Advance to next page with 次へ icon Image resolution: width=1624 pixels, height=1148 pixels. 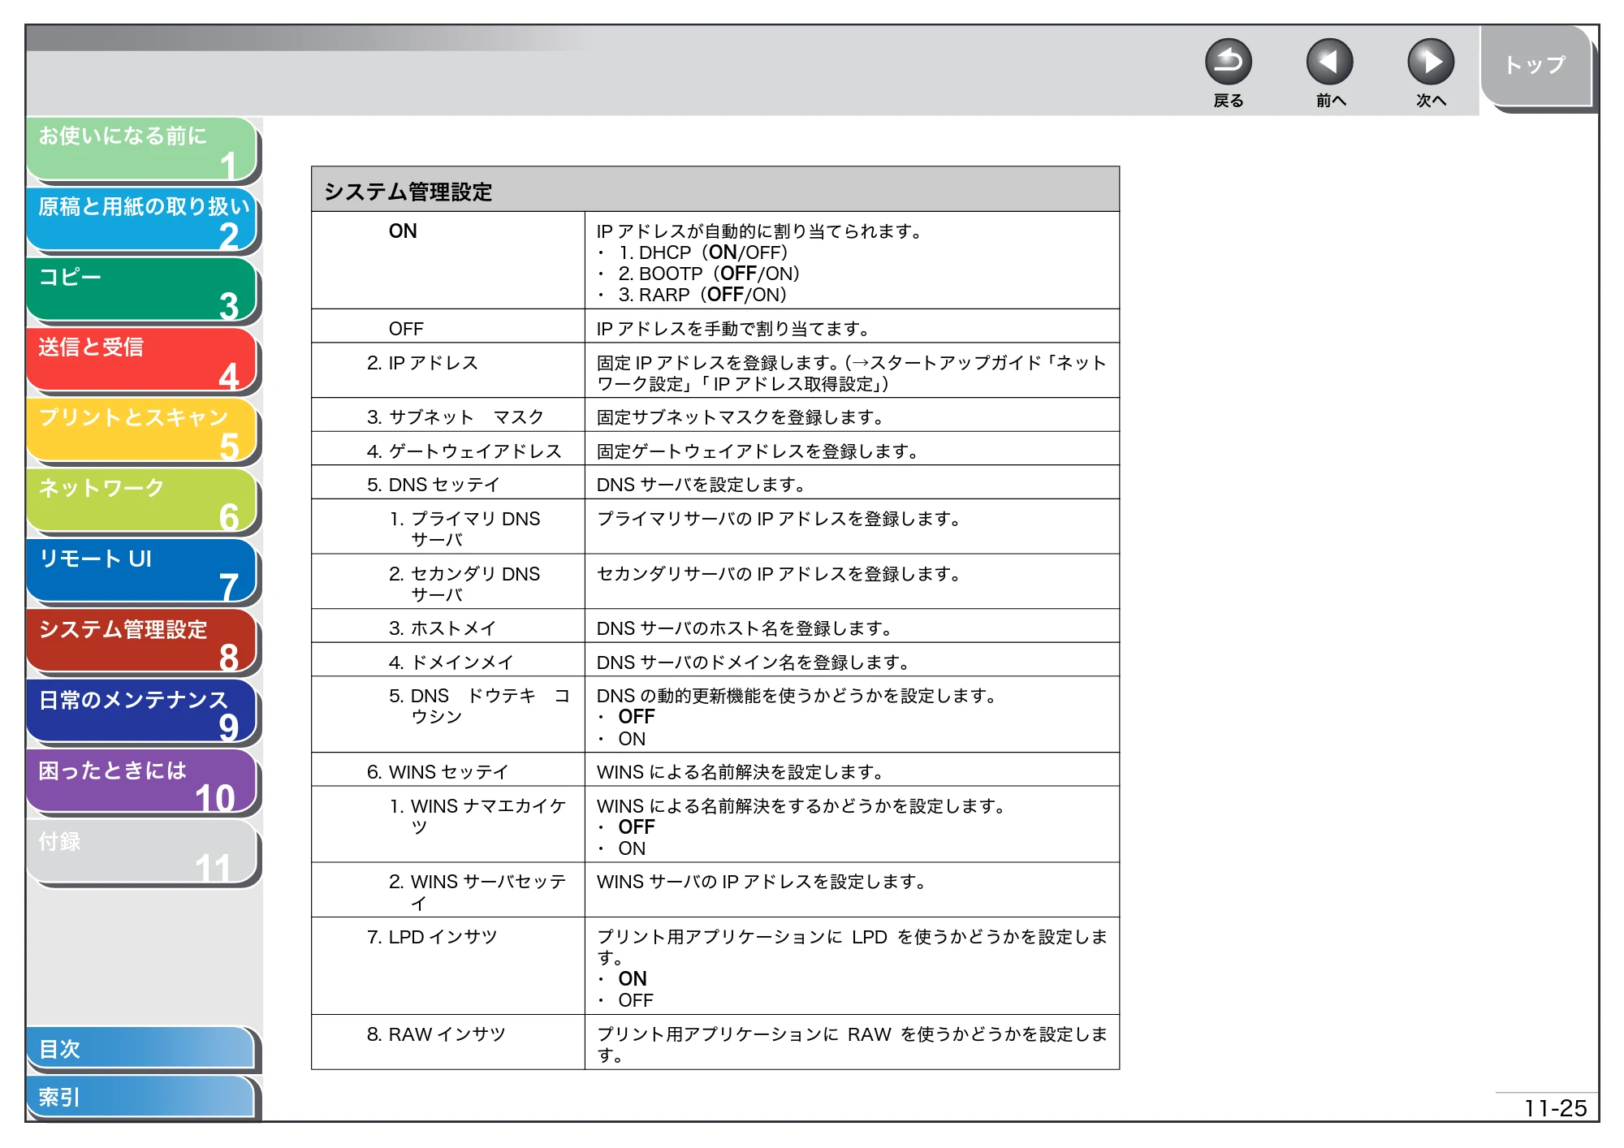click(1430, 62)
